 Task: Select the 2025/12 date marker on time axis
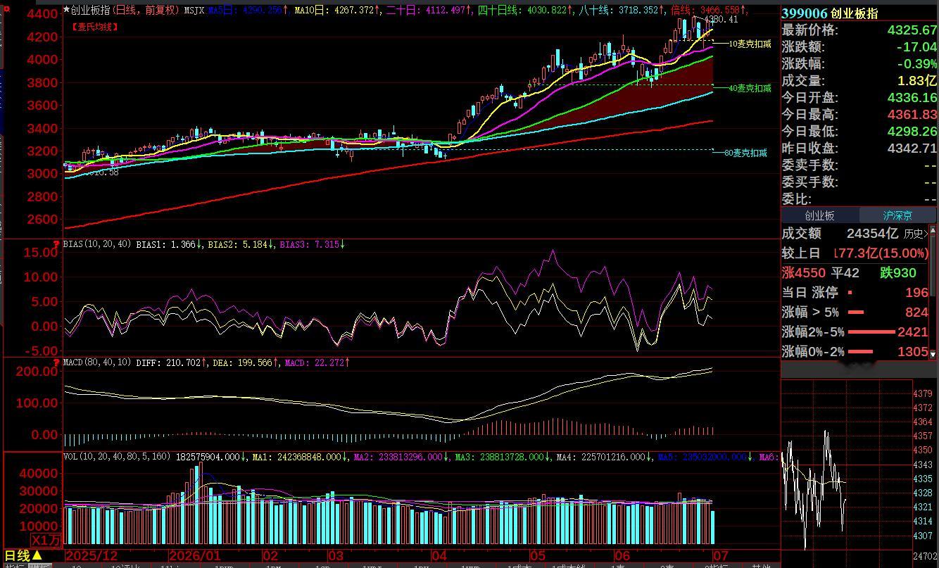coord(92,556)
